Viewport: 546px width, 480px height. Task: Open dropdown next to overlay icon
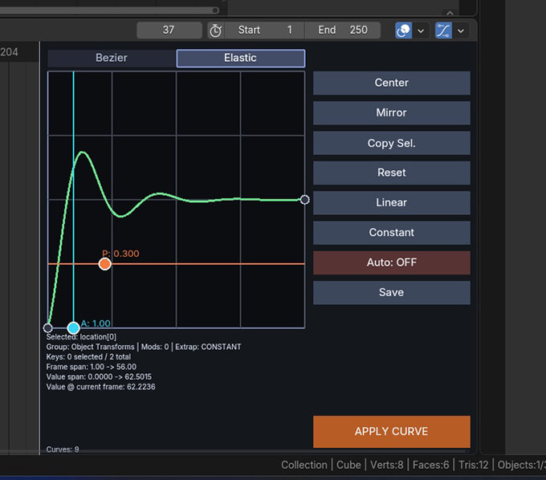421,31
